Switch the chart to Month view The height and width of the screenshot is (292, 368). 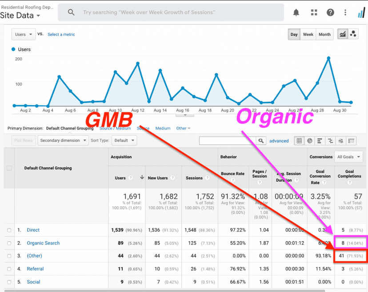(x=324, y=34)
